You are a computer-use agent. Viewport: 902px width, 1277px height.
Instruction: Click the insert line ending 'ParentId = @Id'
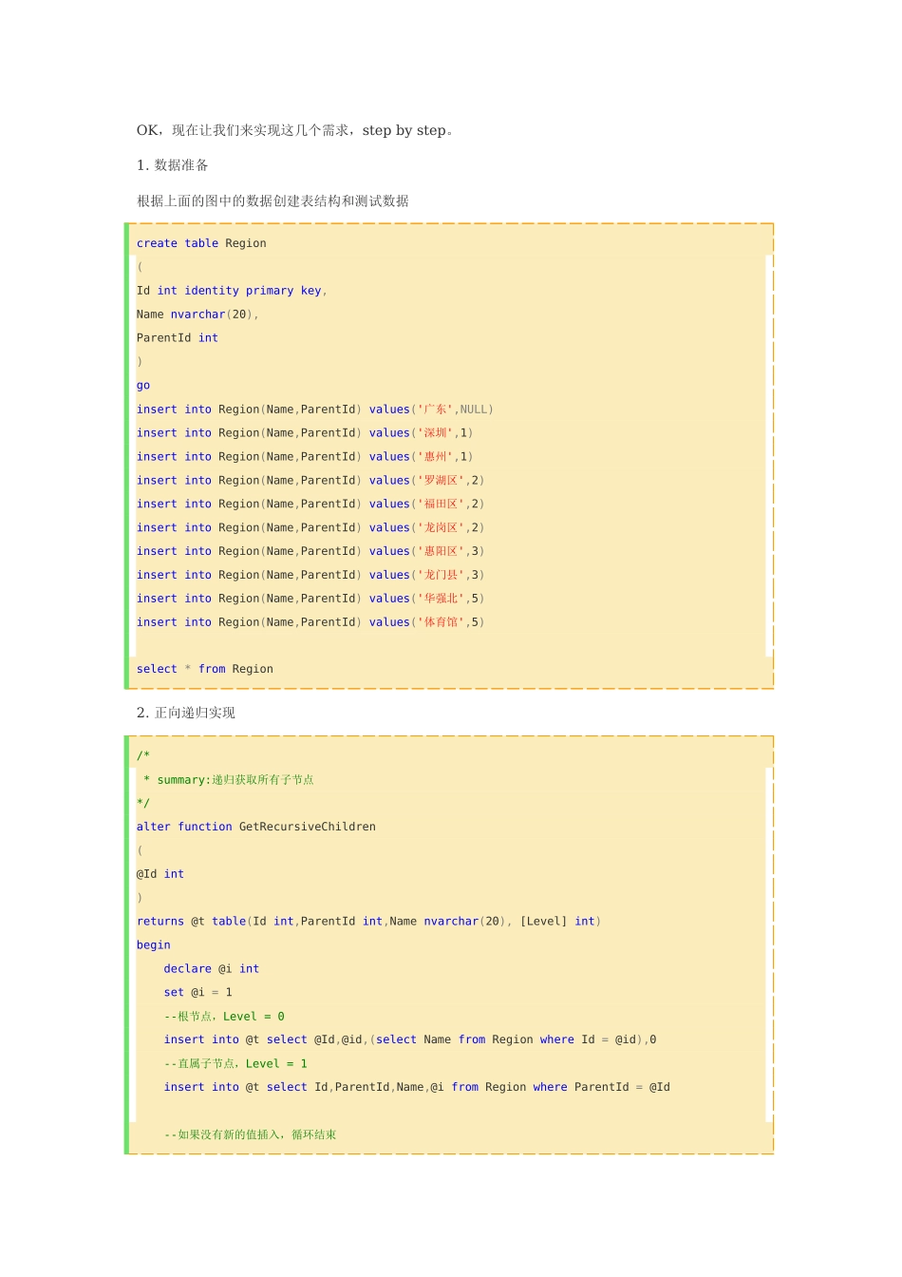click(417, 1087)
